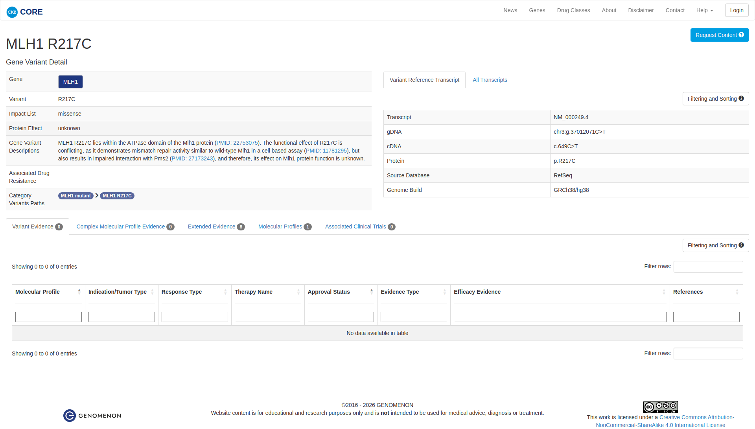Click the MLH1 mutant category badge

tap(75, 196)
